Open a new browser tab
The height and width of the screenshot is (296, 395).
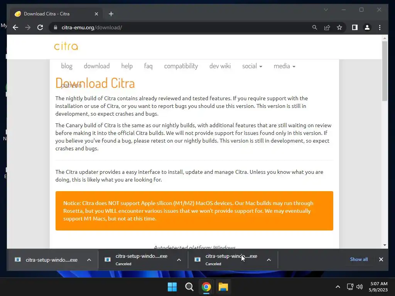(x=111, y=14)
